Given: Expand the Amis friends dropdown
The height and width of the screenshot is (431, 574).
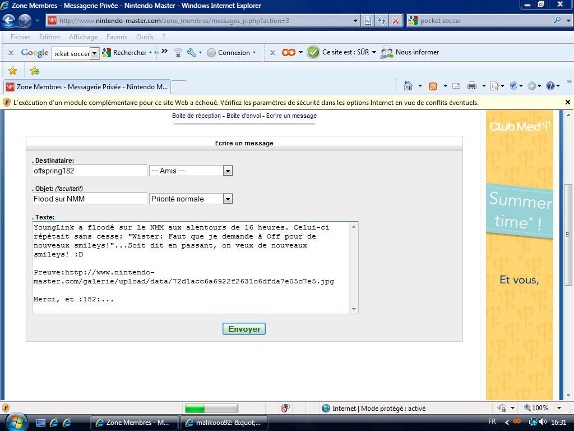Looking at the screenshot, I should 228,171.
